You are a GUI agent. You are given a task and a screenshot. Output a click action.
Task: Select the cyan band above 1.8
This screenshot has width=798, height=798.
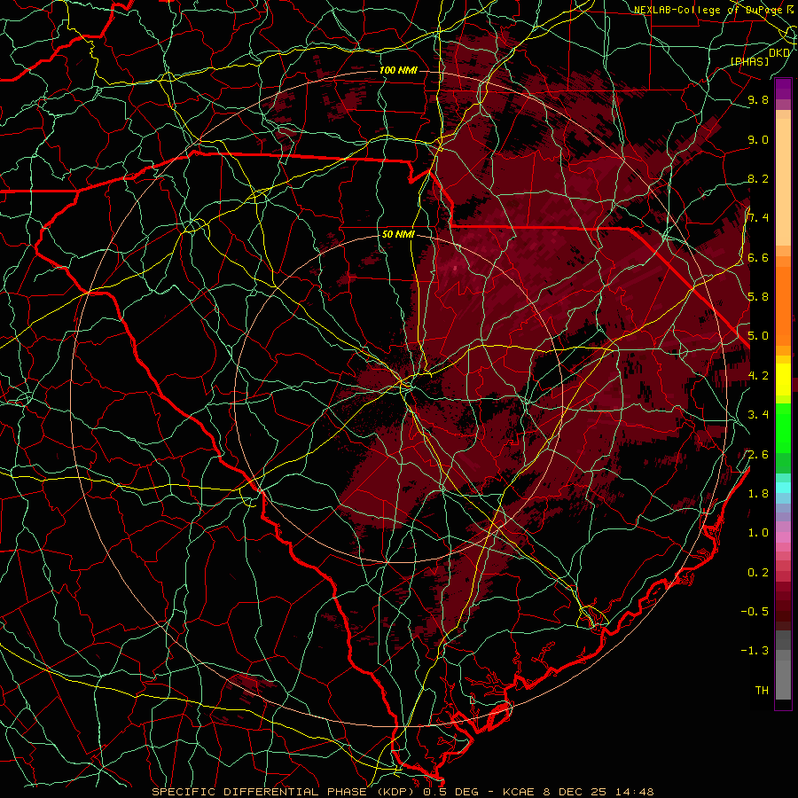[783, 487]
